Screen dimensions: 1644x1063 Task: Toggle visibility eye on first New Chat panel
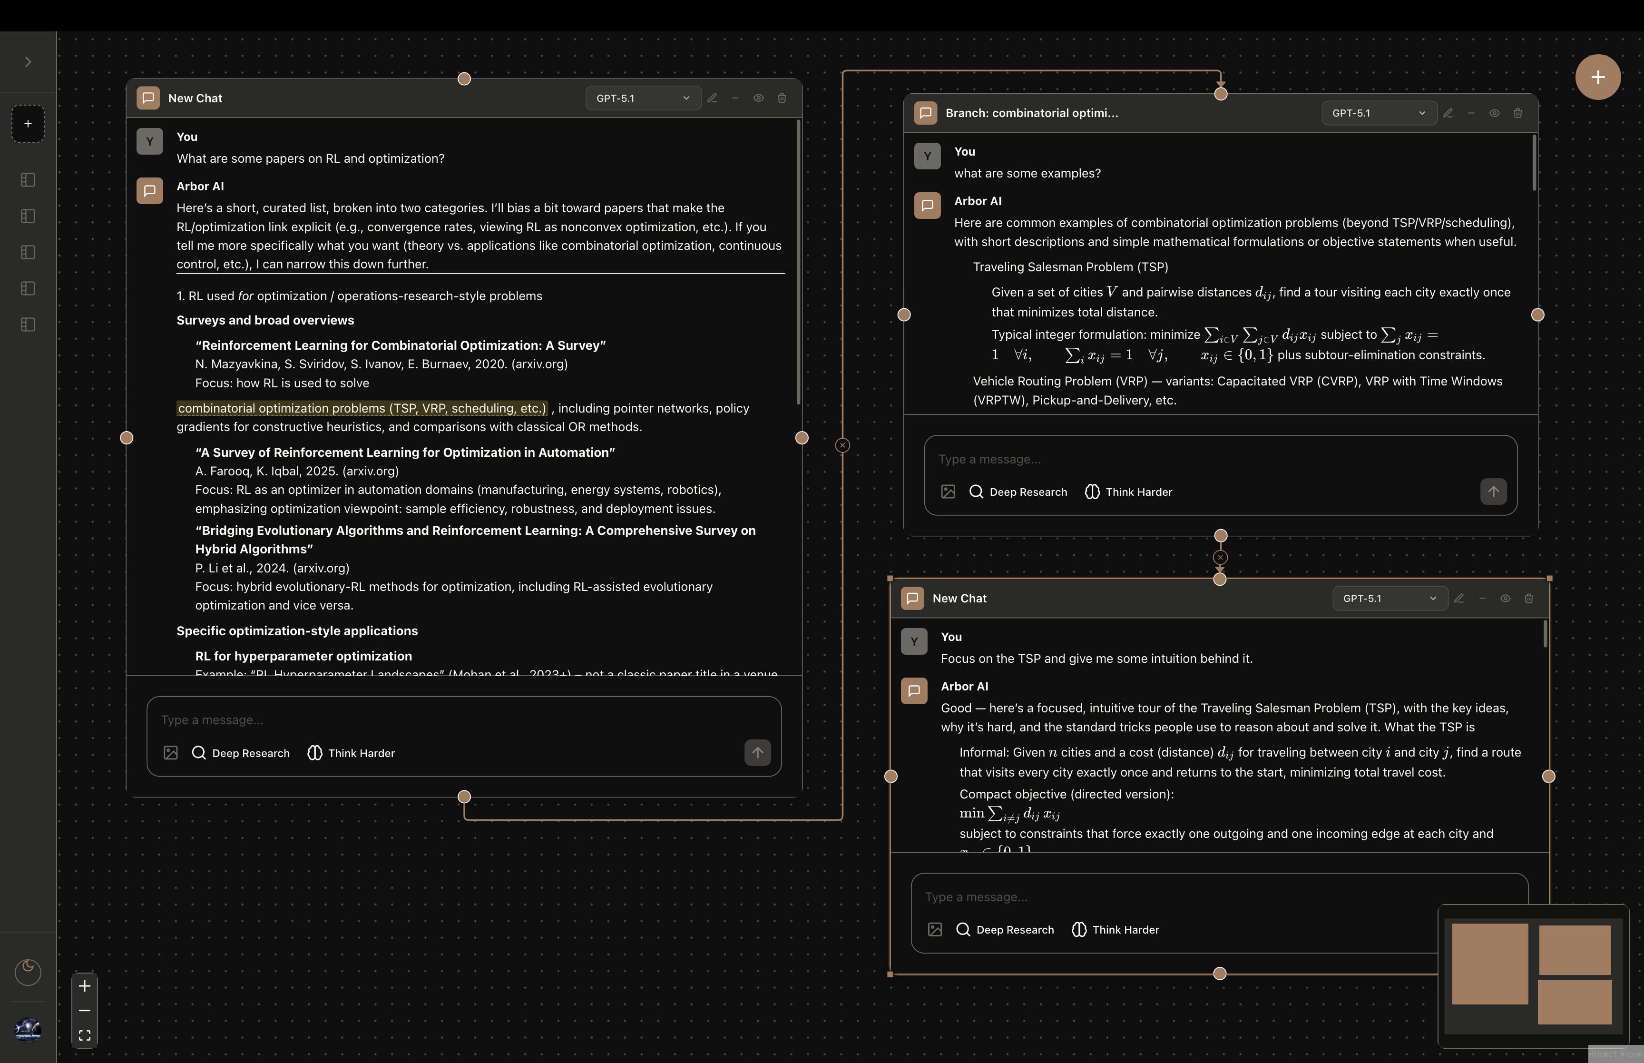click(x=758, y=98)
